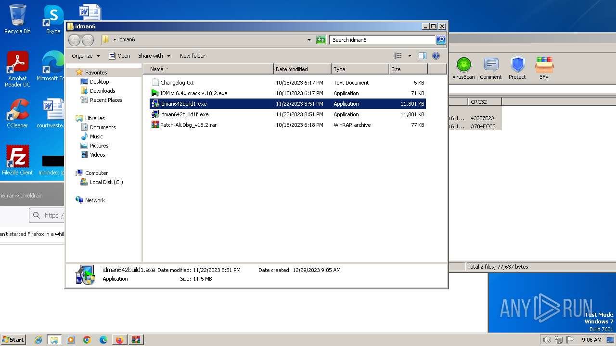
Task: Click the idman6 address bar path
Action: 127,40
